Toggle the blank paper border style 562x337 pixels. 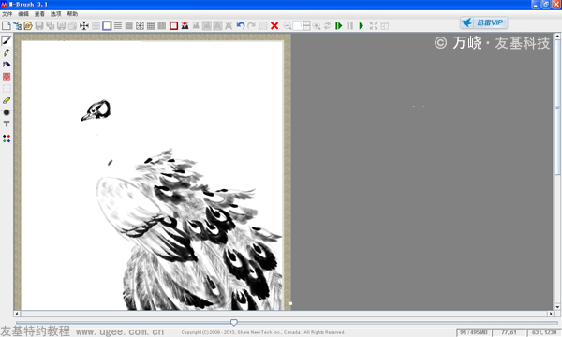pos(107,26)
